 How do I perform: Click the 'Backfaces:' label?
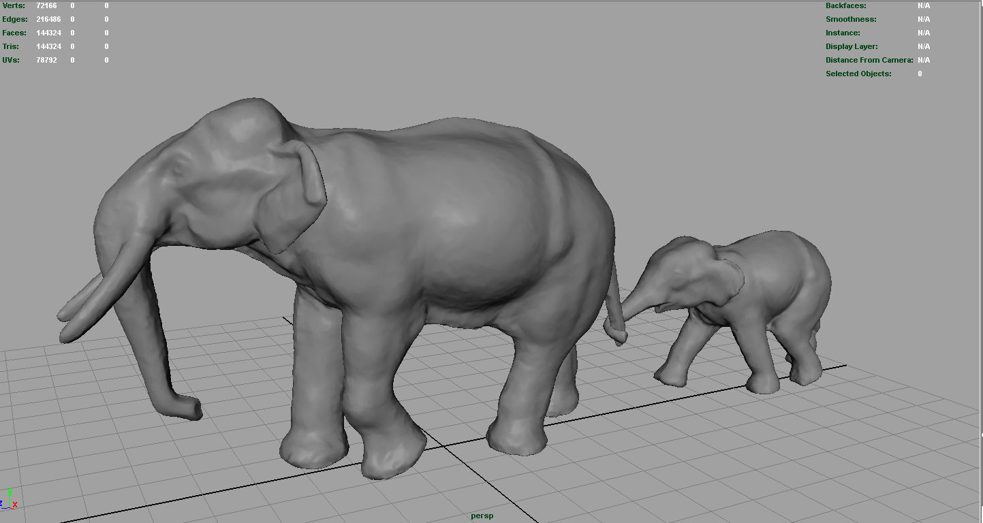point(846,5)
